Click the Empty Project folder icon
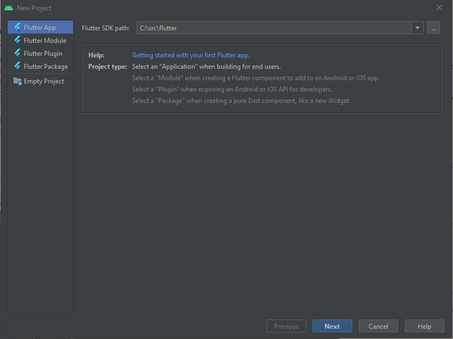This screenshot has height=339, width=453. coord(18,81)
